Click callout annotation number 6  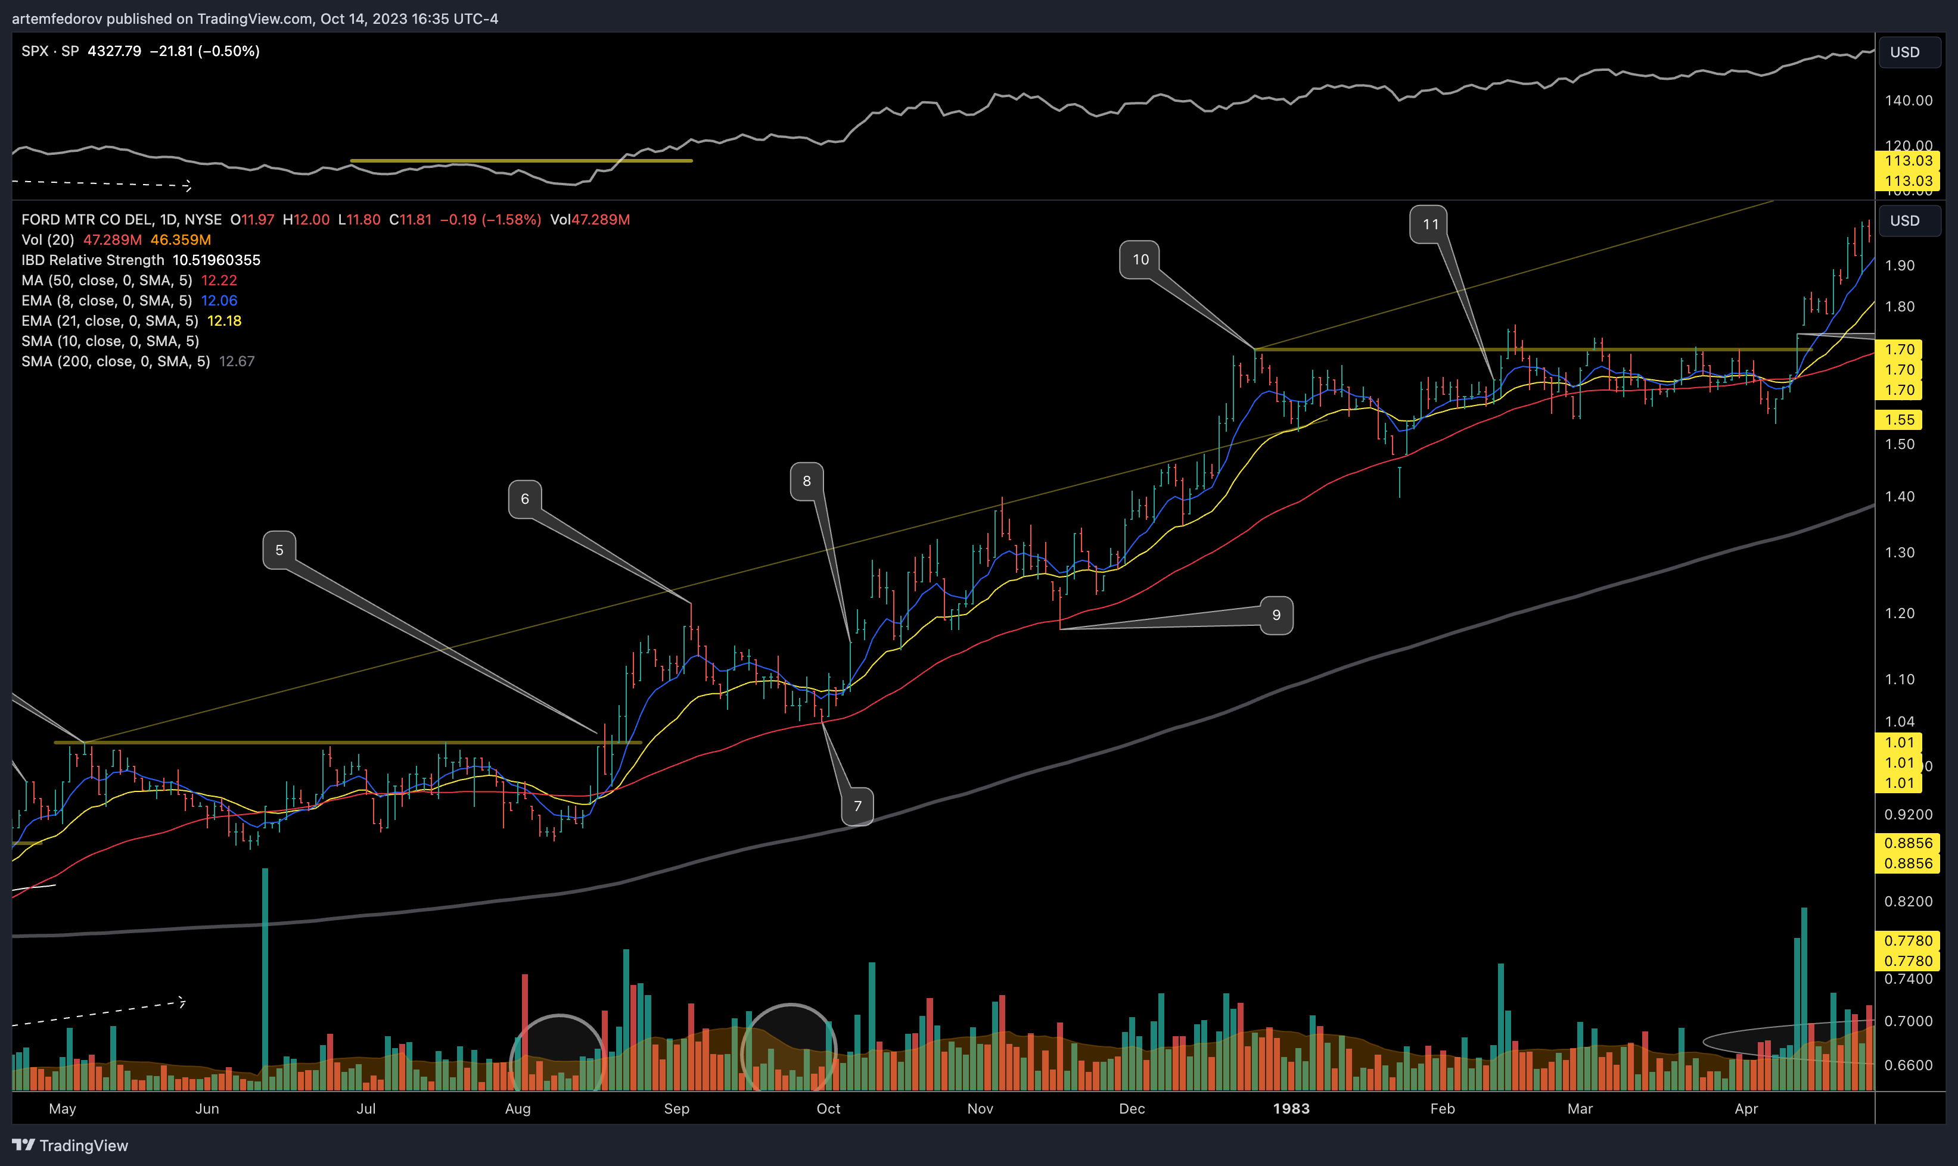point(525,499)
